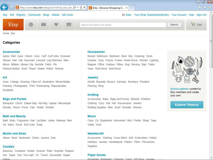Image resolution: width=213 pixels, height=160 pixels.
Task: Open the Buy menu link
Action: (5, 15)
